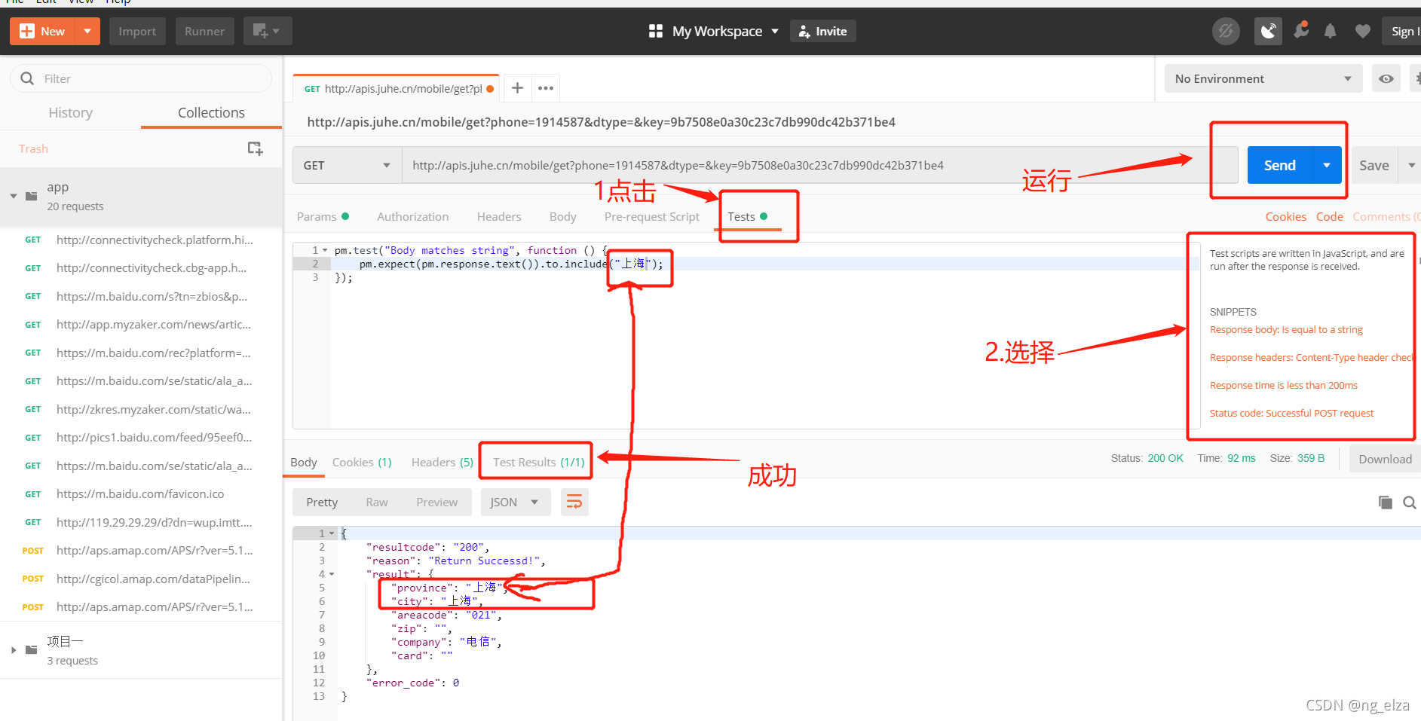Screen dimensions: 1421x721
Task: Select the m.baidu.com/favicon.ico request
Action: pos(141,493)
